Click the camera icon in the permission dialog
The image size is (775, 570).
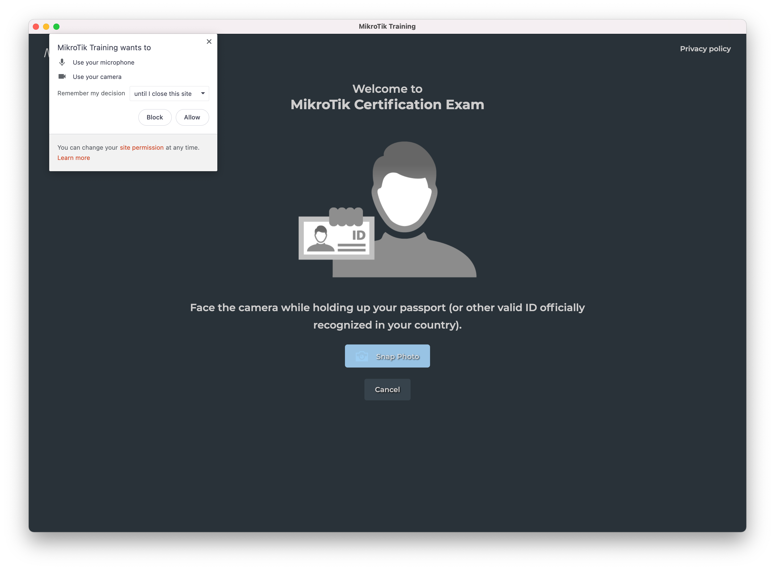click(x=62, y=77)
